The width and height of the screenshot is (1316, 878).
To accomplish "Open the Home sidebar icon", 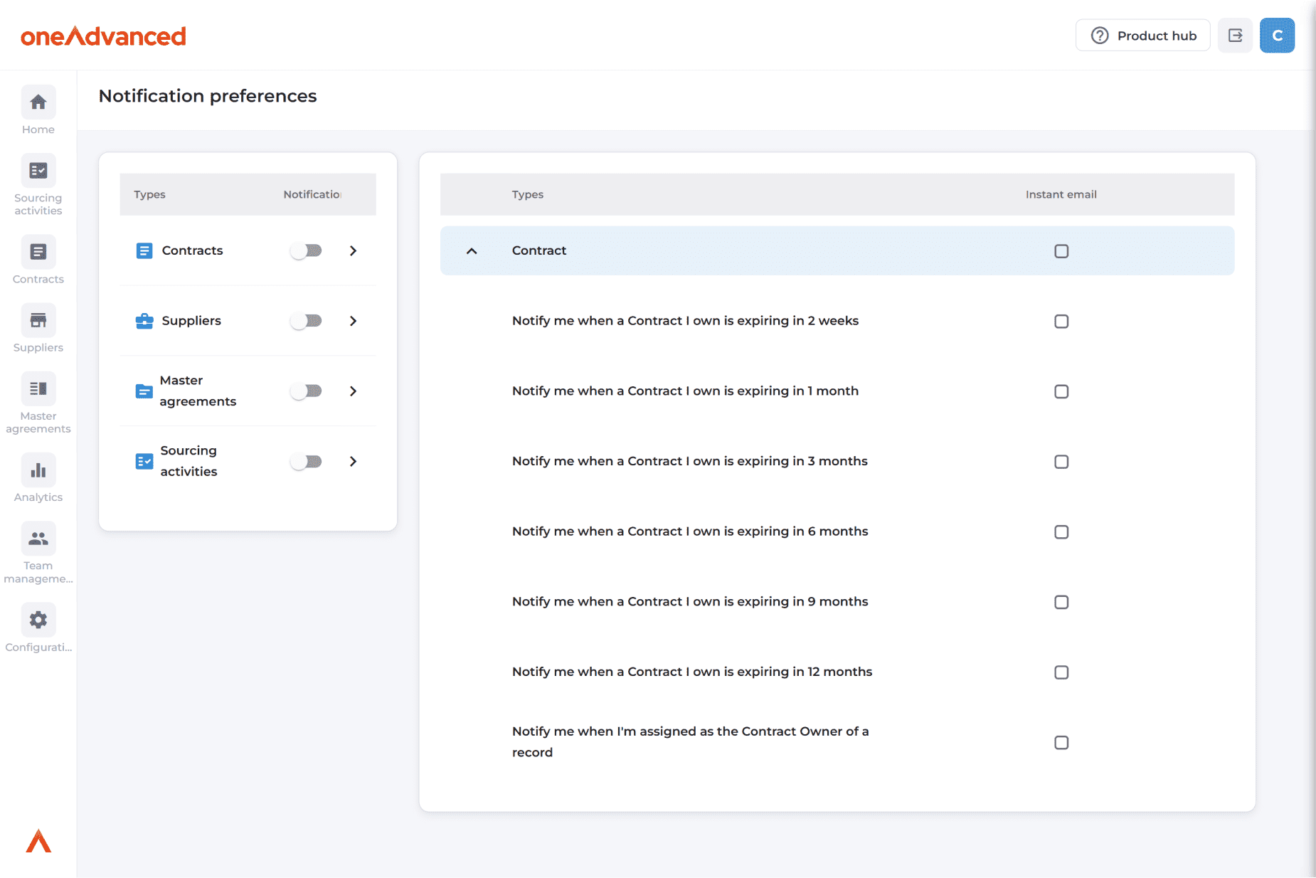I will 38,103.
